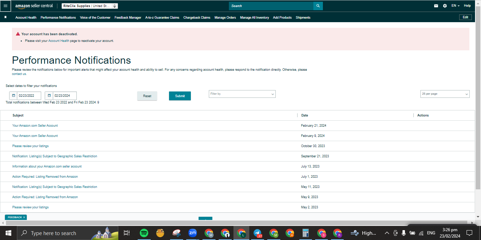Open Zoom from the taskbar

(x=192, y=233)
